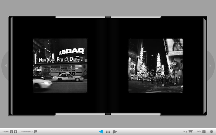Click the comments label

[x=27, y=132]
